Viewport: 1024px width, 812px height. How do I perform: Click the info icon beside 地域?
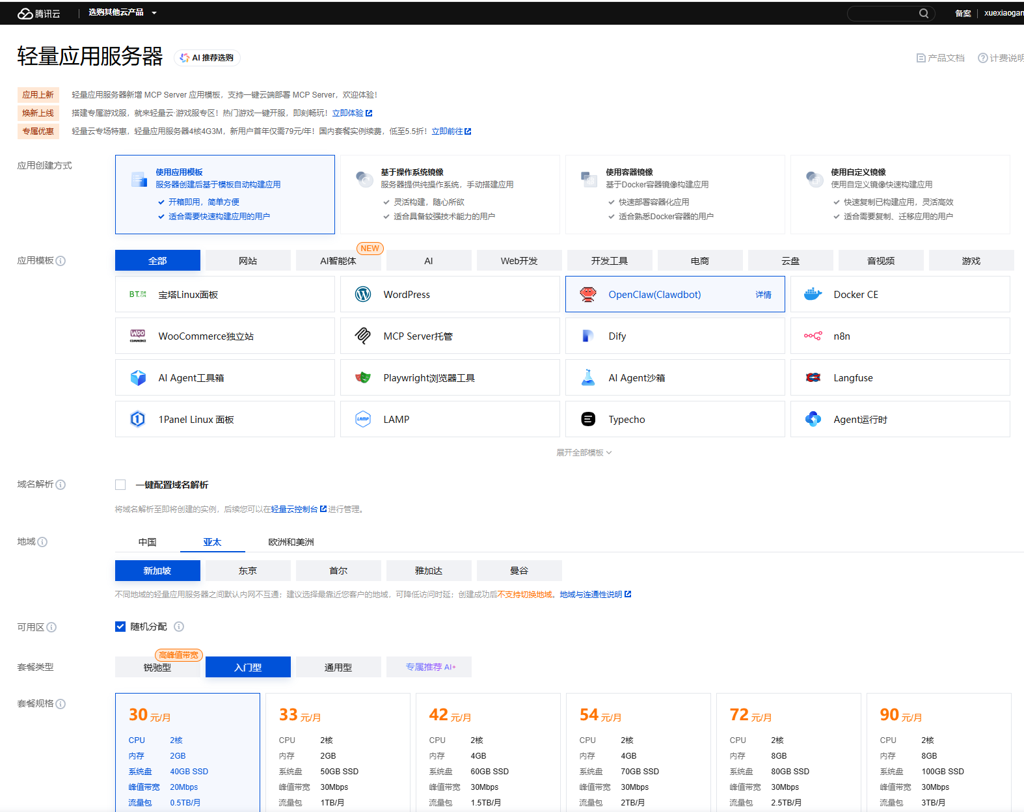click(42, 542)
